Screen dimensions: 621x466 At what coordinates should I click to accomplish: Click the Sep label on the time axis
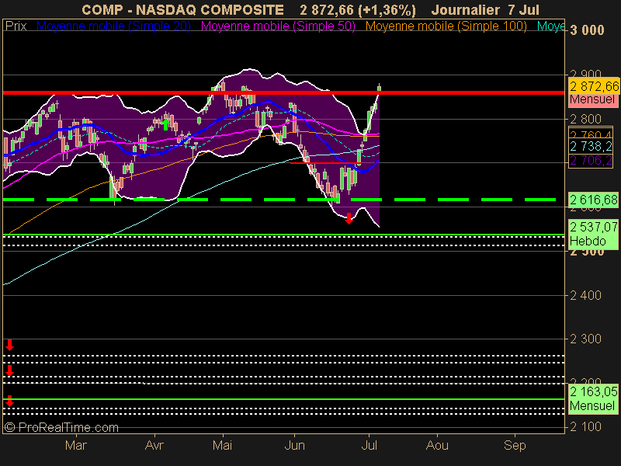point(515,445)
